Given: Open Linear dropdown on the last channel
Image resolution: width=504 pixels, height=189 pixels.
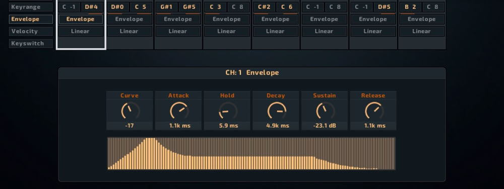Looking at the screenshot, I should (x=422, y=31).
